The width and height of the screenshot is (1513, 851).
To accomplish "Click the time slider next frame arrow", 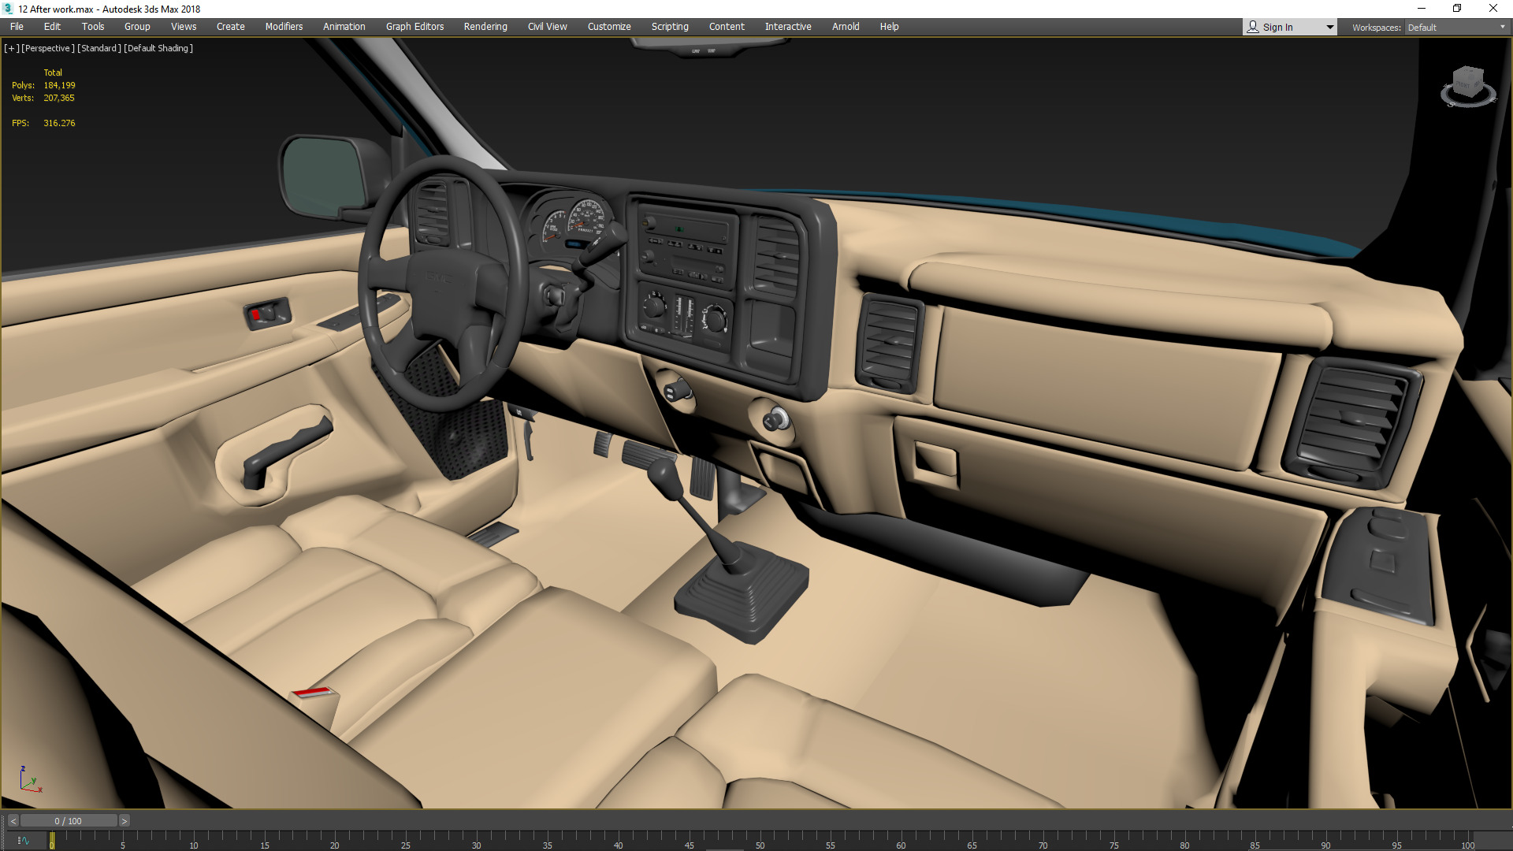I will click(125, 821).
